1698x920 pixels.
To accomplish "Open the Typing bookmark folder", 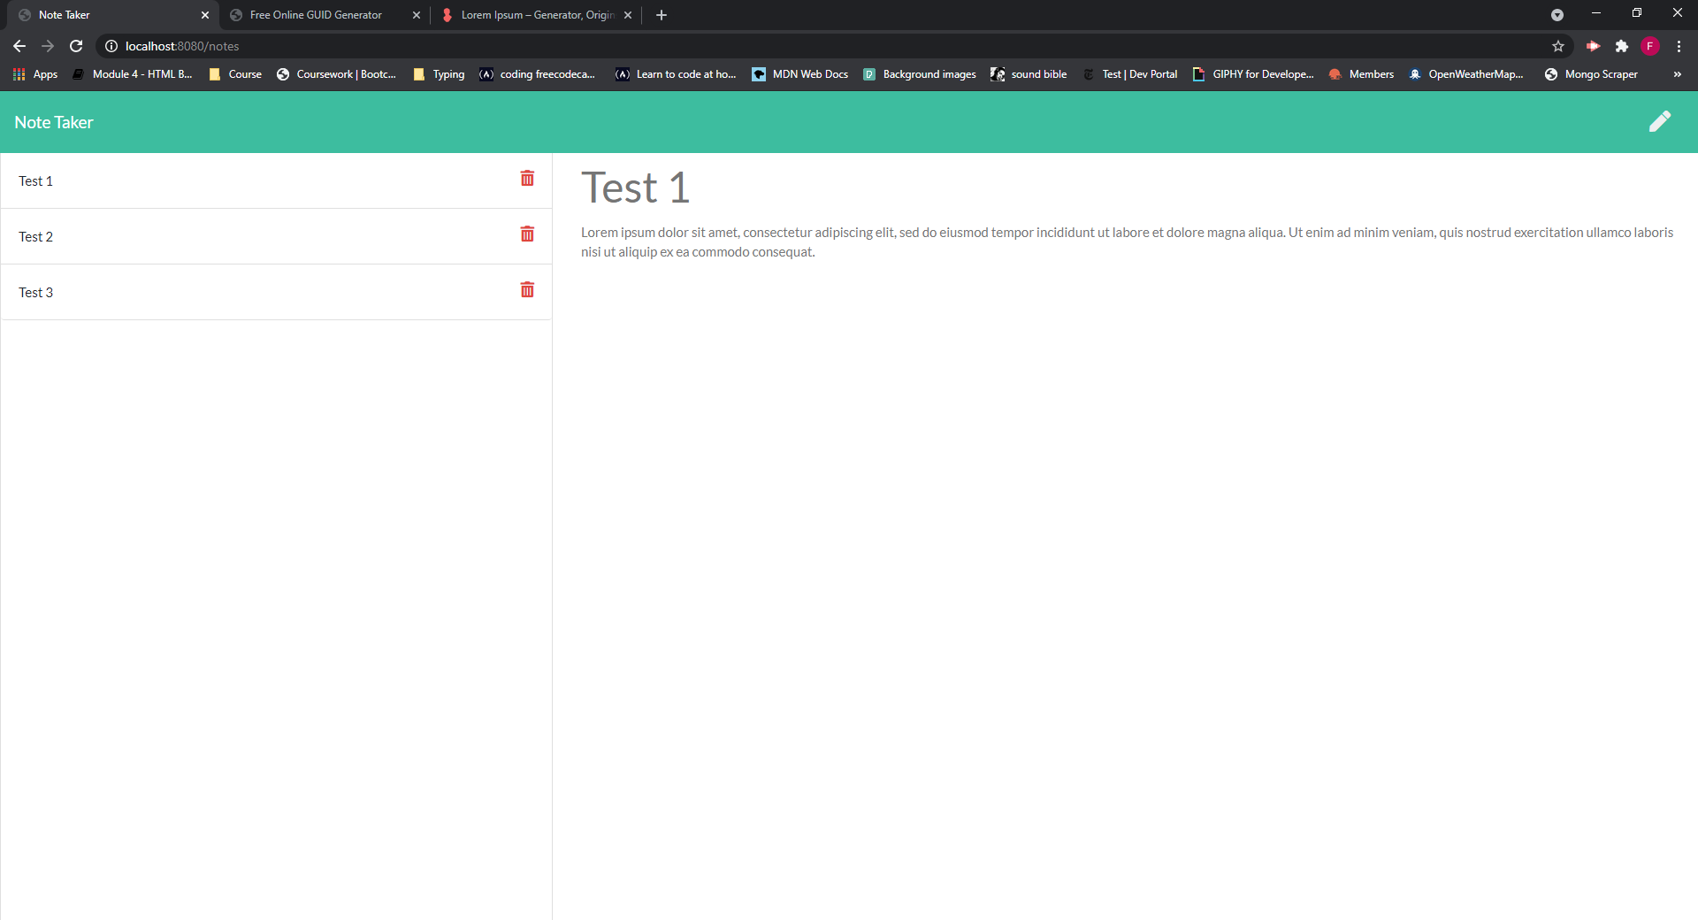I will pyautogui.click(x=440, y=74).
